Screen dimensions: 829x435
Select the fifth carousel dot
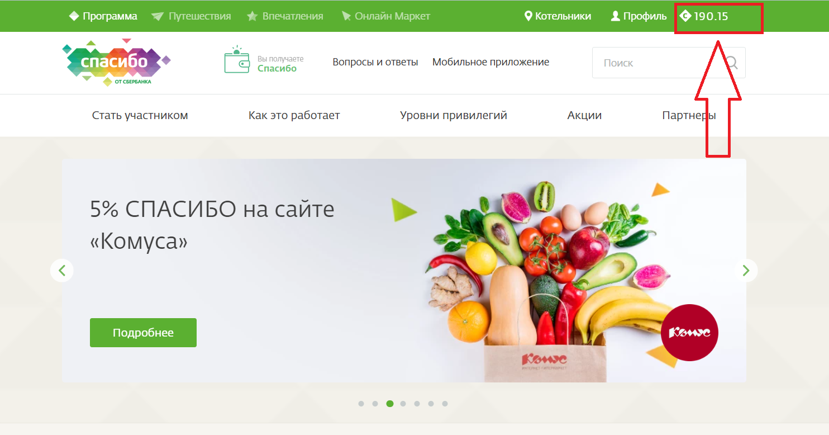pos(417,404)
